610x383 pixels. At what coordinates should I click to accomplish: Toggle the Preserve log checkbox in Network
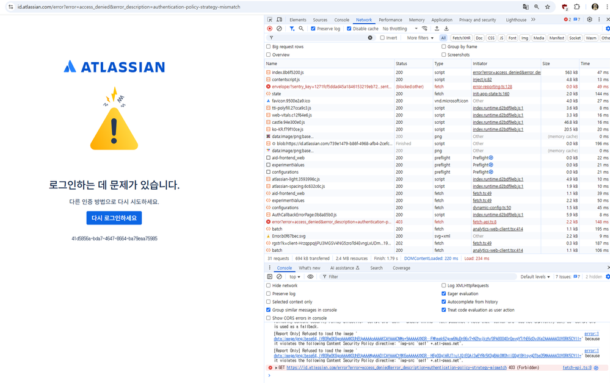313,28
